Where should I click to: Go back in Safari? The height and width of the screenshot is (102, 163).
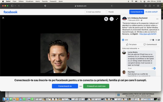pos(19,6)
